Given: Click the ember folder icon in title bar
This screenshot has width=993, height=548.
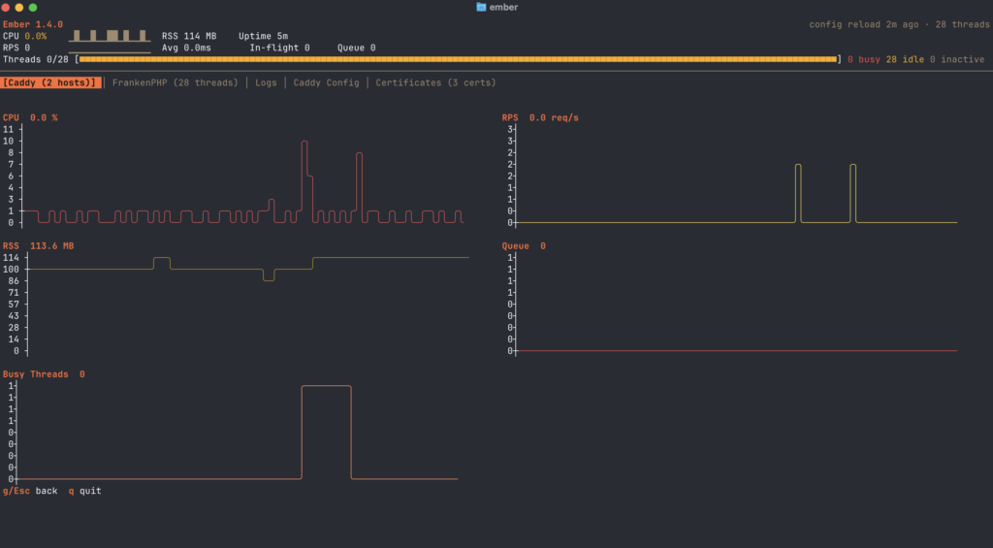Looking at the screenshot, I should [481, 7].
